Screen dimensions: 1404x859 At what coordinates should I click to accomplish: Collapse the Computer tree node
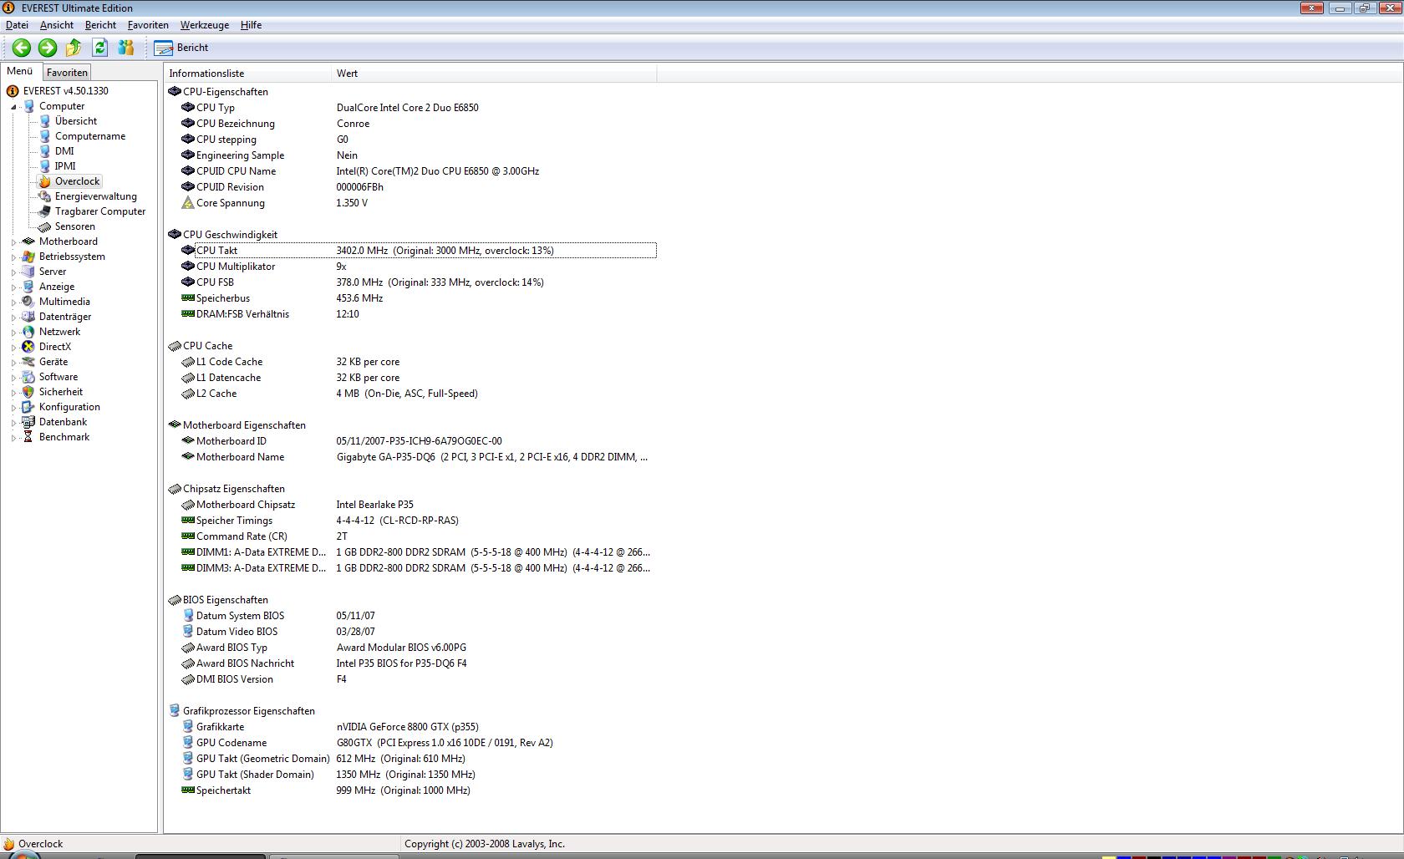click(x=13, y=107)
